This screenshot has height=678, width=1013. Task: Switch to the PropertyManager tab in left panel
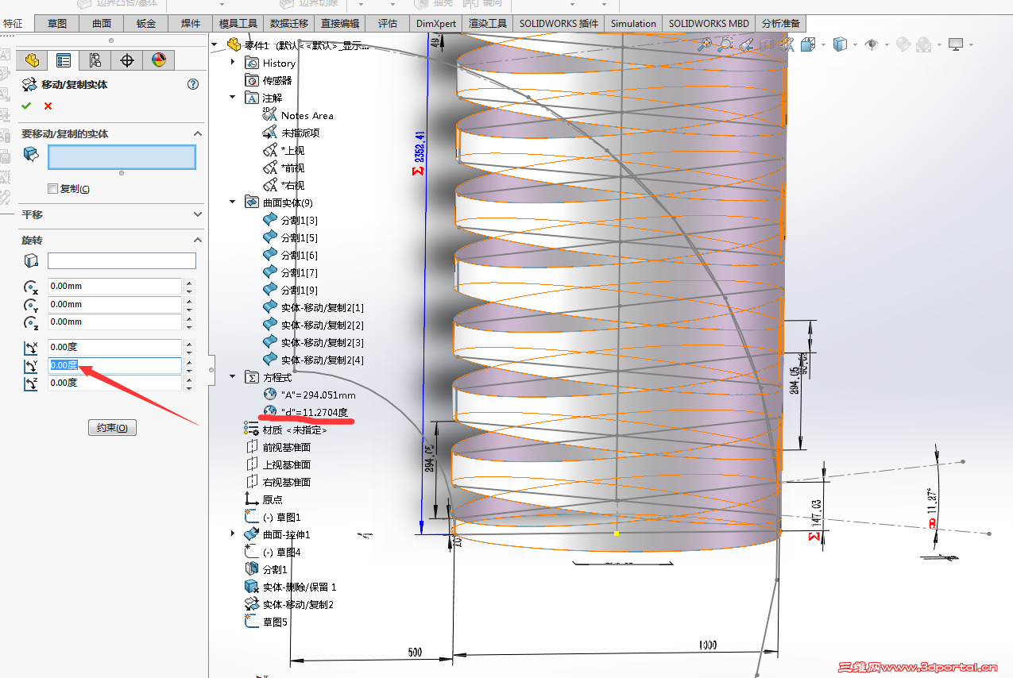tap(63, 60)
